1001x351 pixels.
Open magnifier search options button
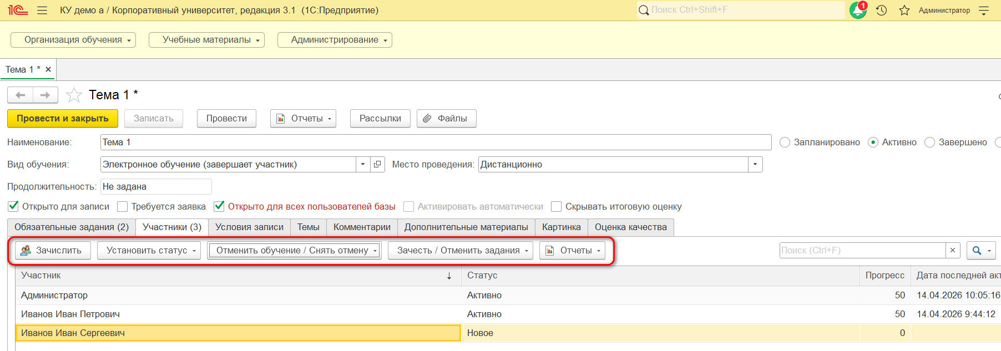[x=981, y=250]
